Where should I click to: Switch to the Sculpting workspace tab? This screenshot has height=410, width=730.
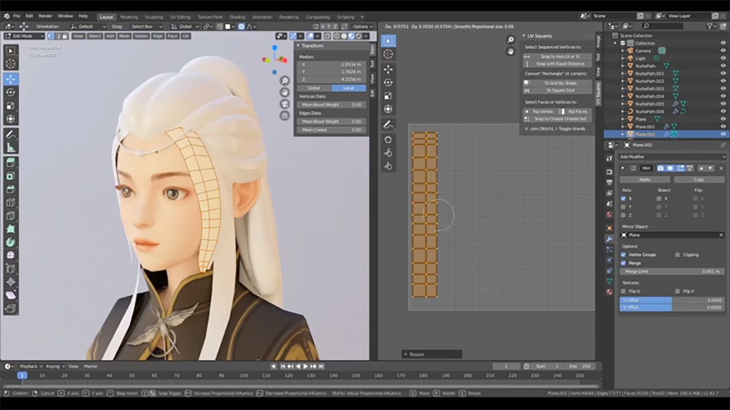pos(153,16)
